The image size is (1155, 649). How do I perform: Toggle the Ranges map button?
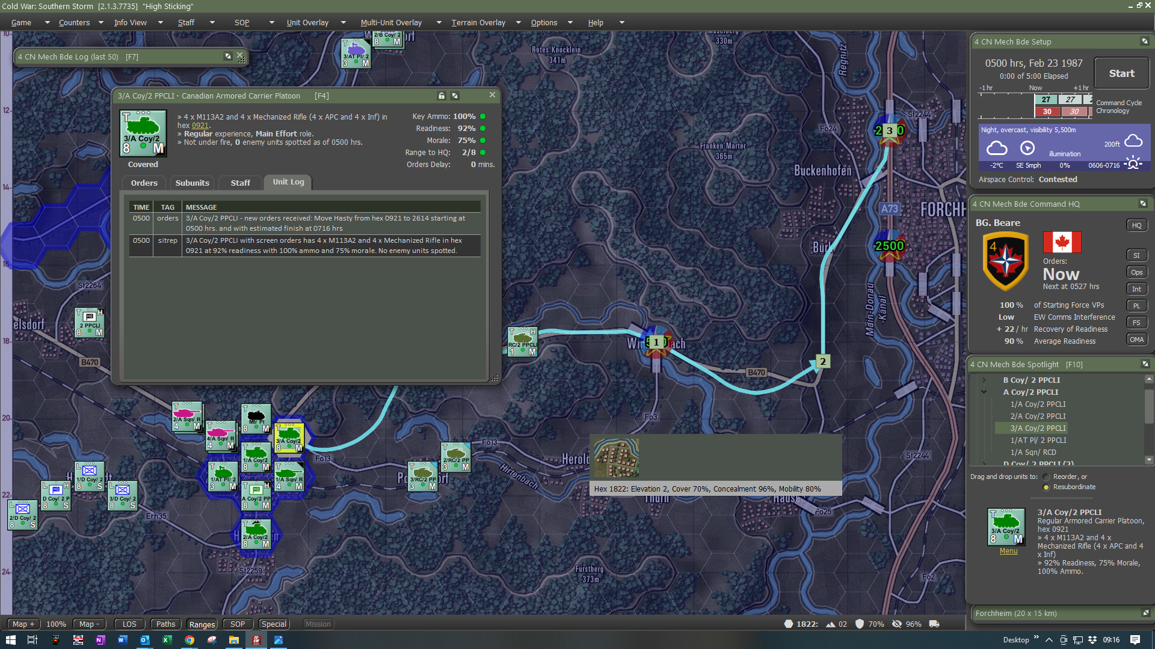tap(202, 624)
